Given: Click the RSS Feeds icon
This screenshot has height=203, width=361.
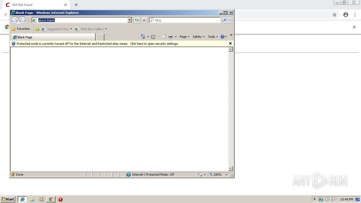Looking at the screenshot, I should click(153, 37).
